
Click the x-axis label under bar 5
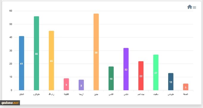click(186, 94)
